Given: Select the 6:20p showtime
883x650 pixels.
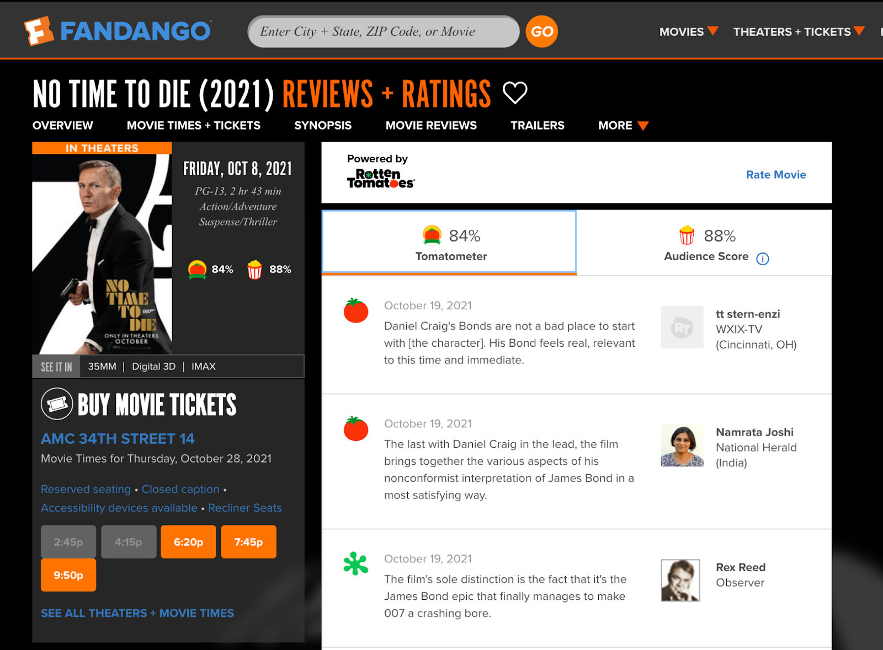Looking at the screenshot, I should tap(188, 542).
